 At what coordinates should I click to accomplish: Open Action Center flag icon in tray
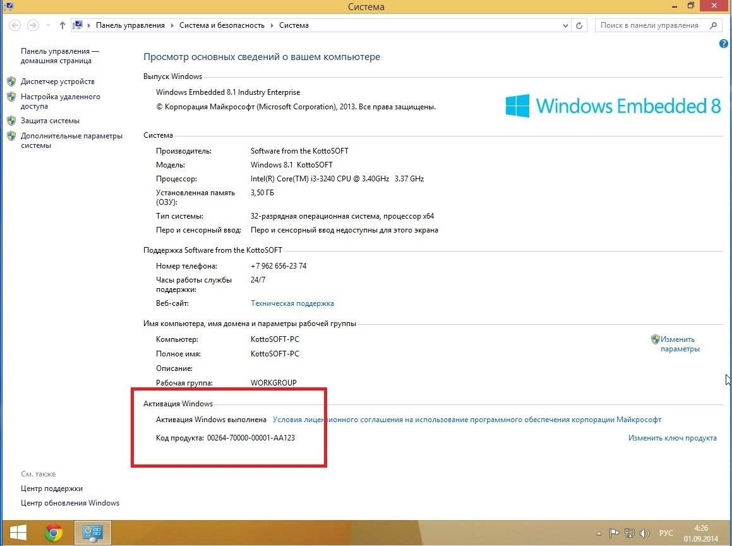click(x=615, y=533)
